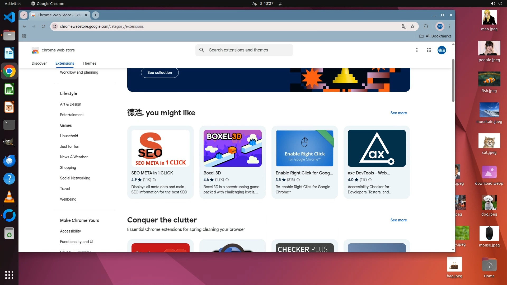Open the web store three-dot menu

pos(417,50)
